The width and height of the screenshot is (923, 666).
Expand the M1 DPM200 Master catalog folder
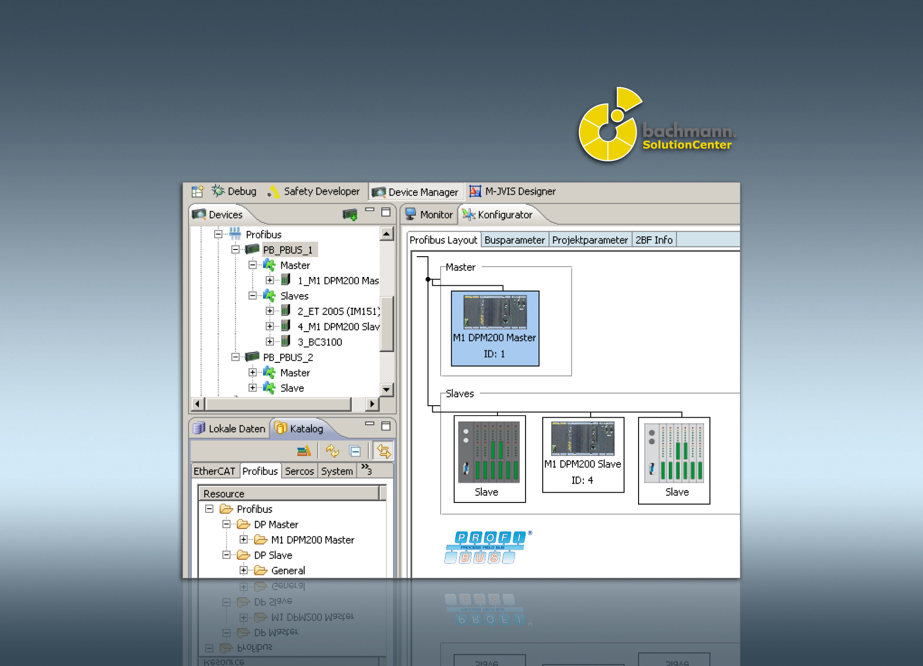click(243, 539)
